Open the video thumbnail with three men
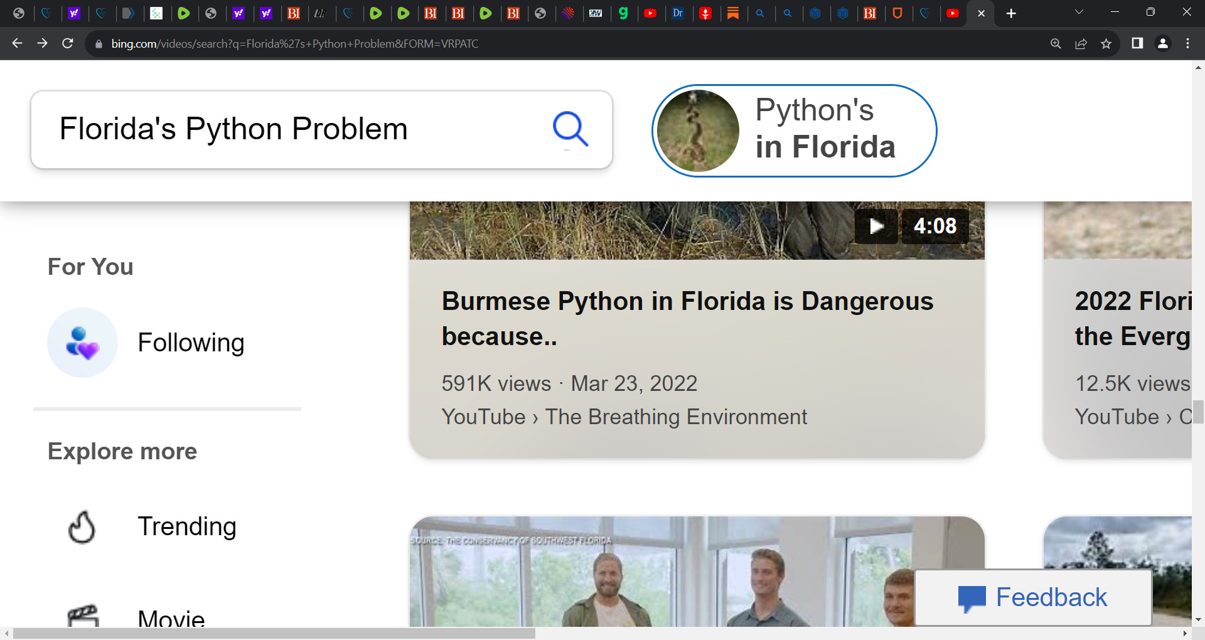Screen dimensions: 1205x640 [697, 572]
